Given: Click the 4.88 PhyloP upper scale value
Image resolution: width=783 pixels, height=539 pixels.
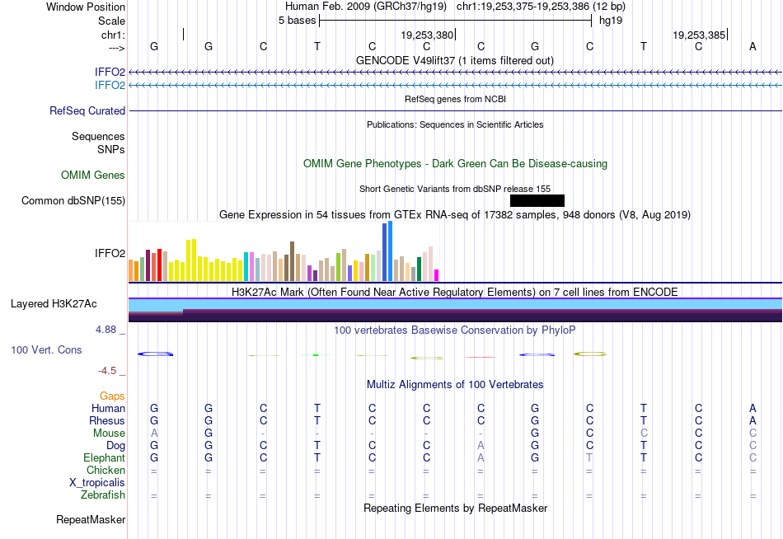Looking at the screenshot, I should (x=105, y=330).
